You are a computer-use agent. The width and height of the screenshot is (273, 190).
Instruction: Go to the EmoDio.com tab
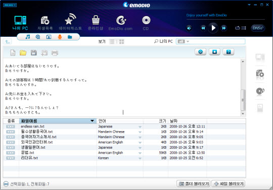point(120,23)
